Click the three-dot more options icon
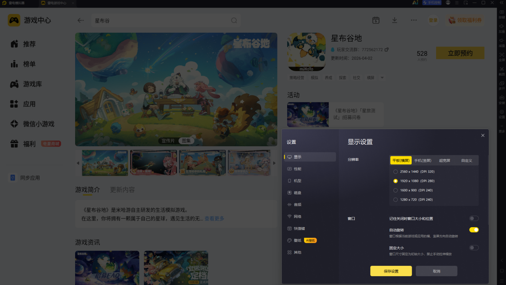 (x=414, y=20)
